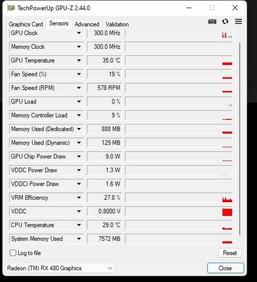Screen dimensions: 257x282
Task: Click the GPU Temperature history graph
Action: 179,61
